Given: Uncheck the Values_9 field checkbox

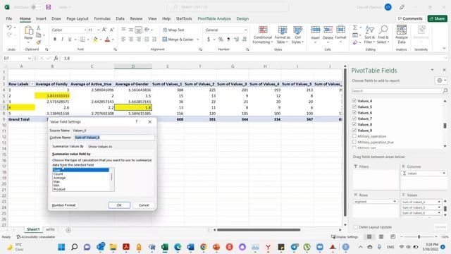Looking at the screenshot, I should pyautogui.click(x=354, y=130).
